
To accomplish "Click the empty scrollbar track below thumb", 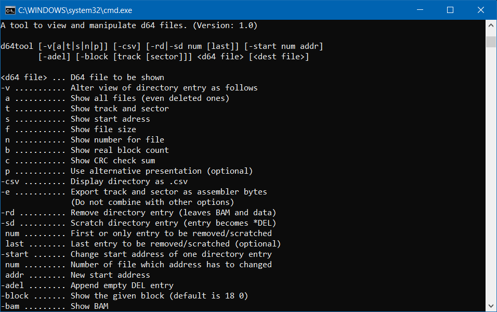I will coord(491,174).
